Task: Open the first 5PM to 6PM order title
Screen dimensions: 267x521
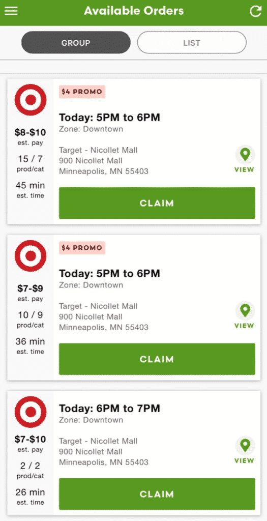Action: click(109, 118)
